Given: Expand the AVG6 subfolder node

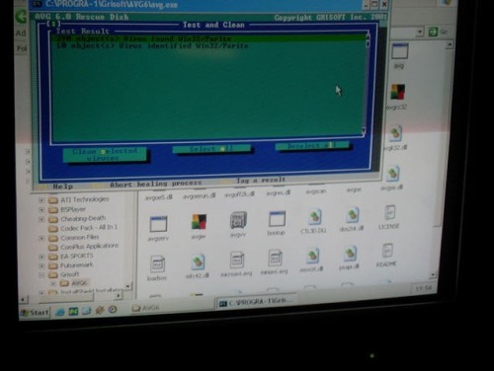Looking at the screenshot, I should click(53, 283).
